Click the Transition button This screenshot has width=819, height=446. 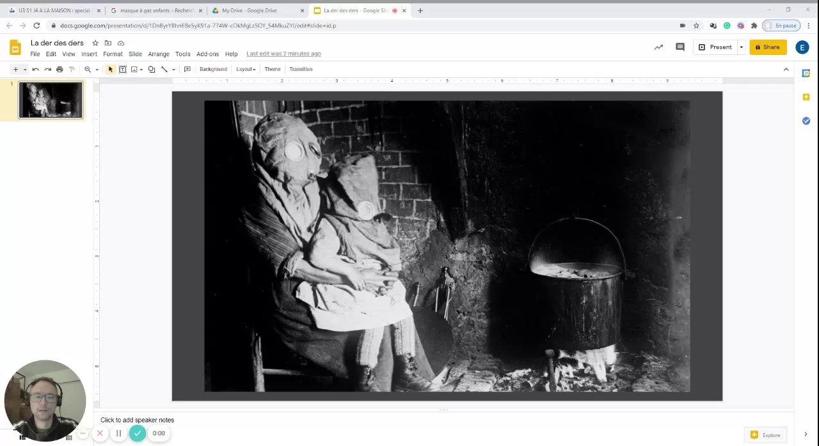pos(301,69)
